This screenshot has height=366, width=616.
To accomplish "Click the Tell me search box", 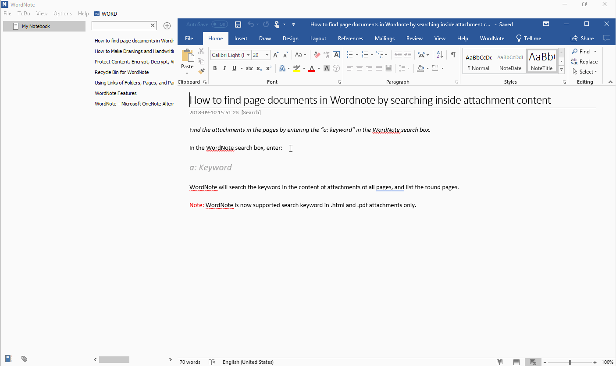I will click(x=528, y=39).
